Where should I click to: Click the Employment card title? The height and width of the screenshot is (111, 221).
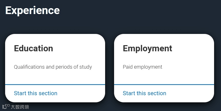(147, 48)
